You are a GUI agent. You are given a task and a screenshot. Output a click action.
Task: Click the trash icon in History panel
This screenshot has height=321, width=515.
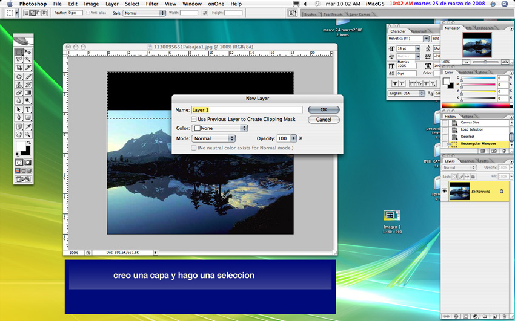505,151
